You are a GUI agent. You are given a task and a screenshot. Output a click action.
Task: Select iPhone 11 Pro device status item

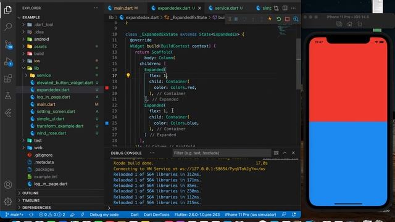point(250,215)
